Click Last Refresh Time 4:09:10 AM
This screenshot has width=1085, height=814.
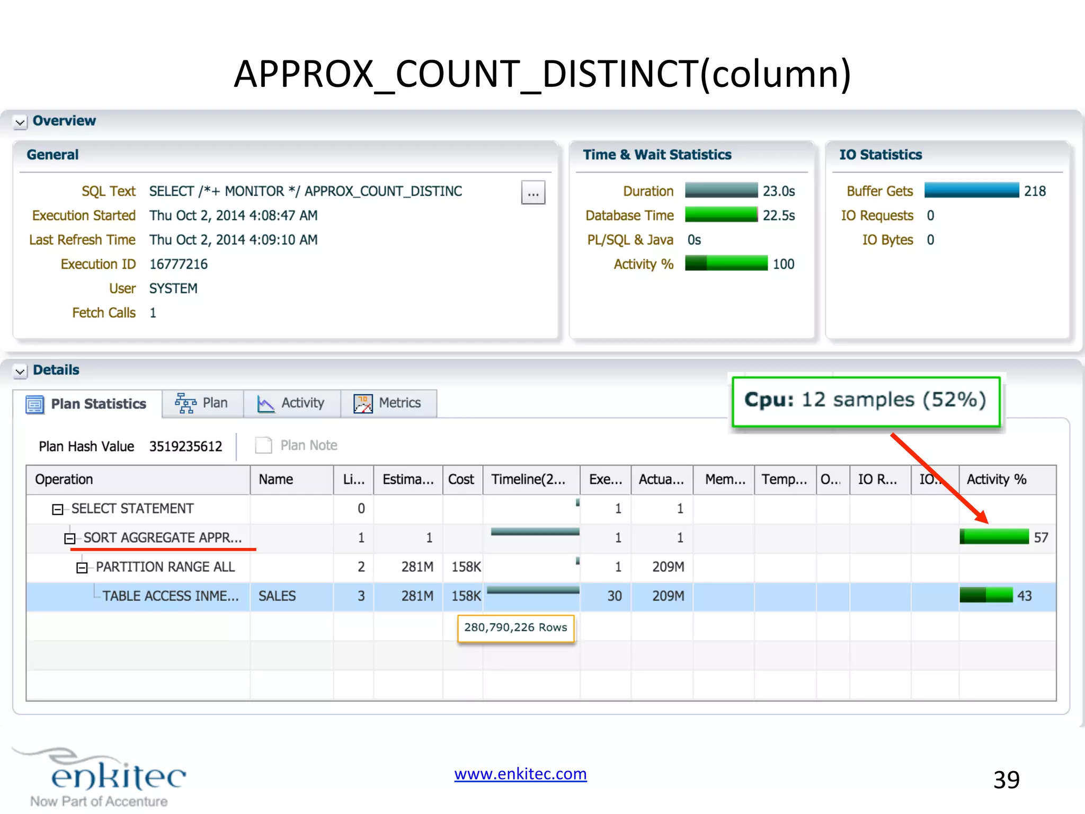(233, 240)
